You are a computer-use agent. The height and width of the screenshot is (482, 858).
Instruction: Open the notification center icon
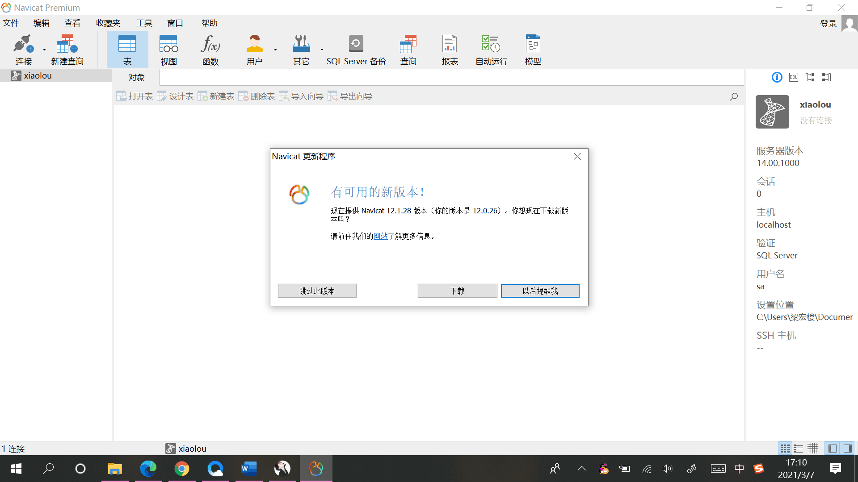(835, 469)
